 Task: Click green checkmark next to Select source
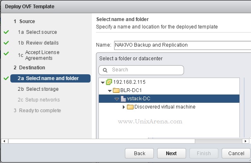(x=6, y=32)
